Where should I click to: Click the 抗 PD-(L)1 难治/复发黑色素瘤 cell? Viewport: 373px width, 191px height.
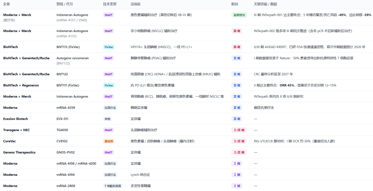pos(153,85)
